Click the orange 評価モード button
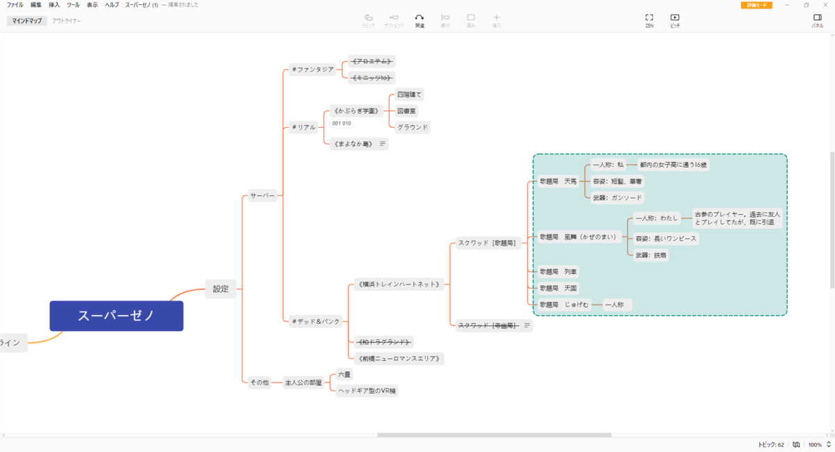 tap(756, 5)
